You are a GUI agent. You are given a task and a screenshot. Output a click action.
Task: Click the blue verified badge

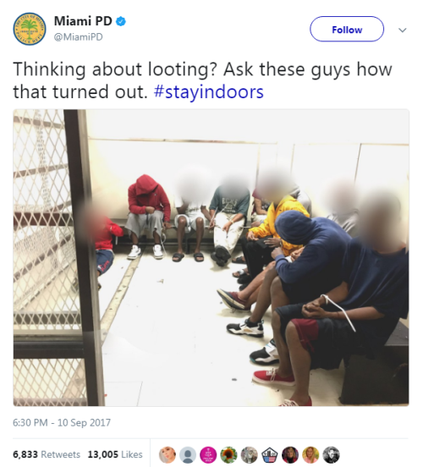pos(121,21)
